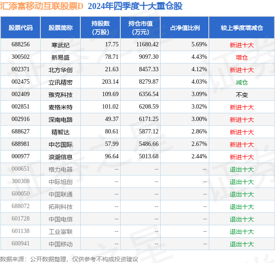This screenshot has height=263, width=275.
Task: Select stock name 中国移动
Action: click(61, 244)
